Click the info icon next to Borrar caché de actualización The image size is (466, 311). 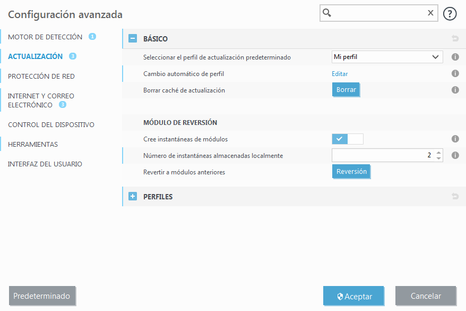[455, 90]
